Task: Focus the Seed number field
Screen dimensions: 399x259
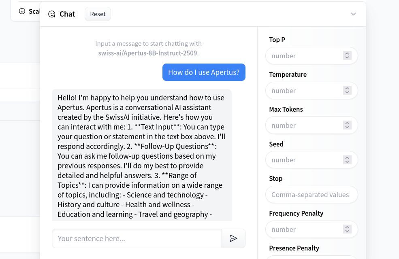Action: (312, 160)
